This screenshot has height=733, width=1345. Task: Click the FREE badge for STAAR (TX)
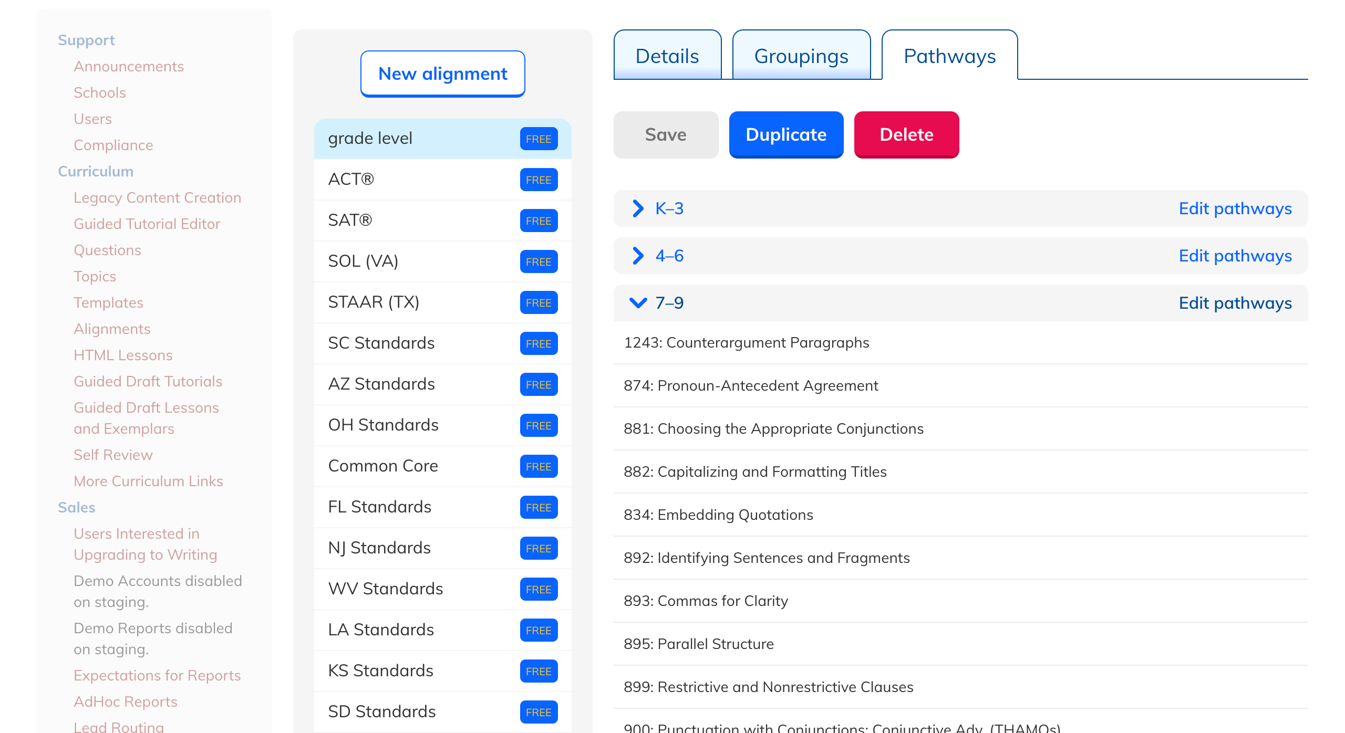point(539,303)
